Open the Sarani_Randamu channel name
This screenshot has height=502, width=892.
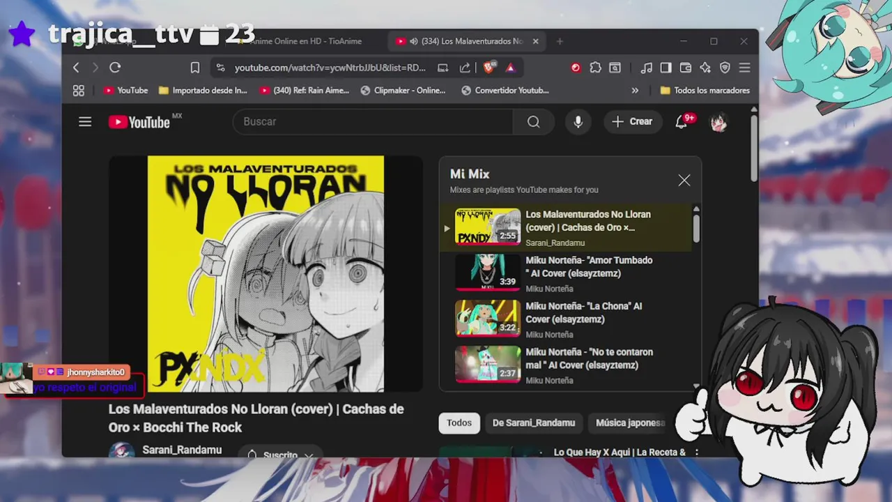[182, 450]
